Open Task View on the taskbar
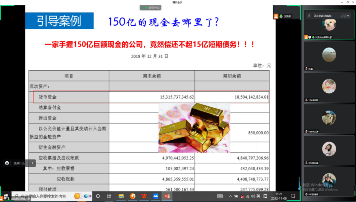 click(x=109, y=196)
